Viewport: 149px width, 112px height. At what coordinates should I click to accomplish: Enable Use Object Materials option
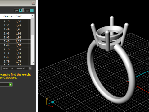click(17, 68)
